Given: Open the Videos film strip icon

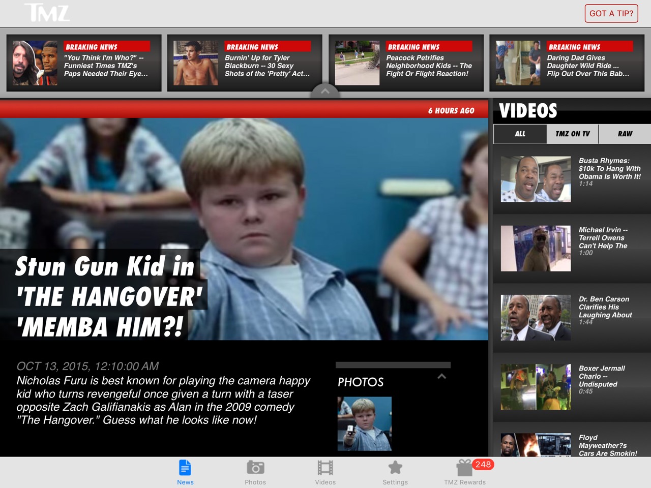Looking at the screenshot, I should point(325,468).
